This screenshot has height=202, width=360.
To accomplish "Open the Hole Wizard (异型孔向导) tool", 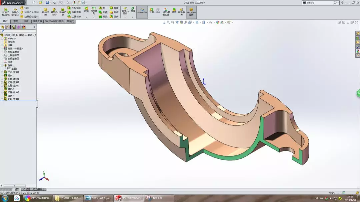I will click(x=54, y=12).
